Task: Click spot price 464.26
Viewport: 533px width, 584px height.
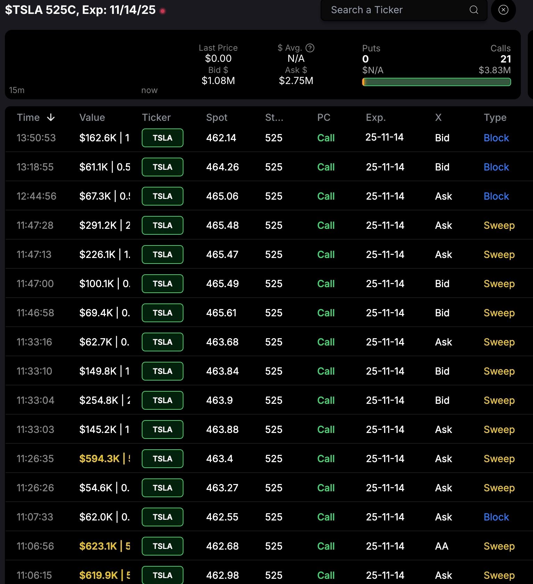Action: (222, 167)
